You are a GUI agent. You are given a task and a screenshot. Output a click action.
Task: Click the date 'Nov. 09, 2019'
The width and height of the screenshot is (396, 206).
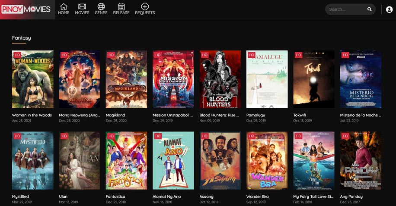tap(210, 121)
